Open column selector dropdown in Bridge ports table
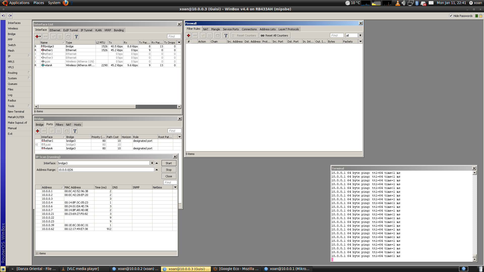 (180, 137)
